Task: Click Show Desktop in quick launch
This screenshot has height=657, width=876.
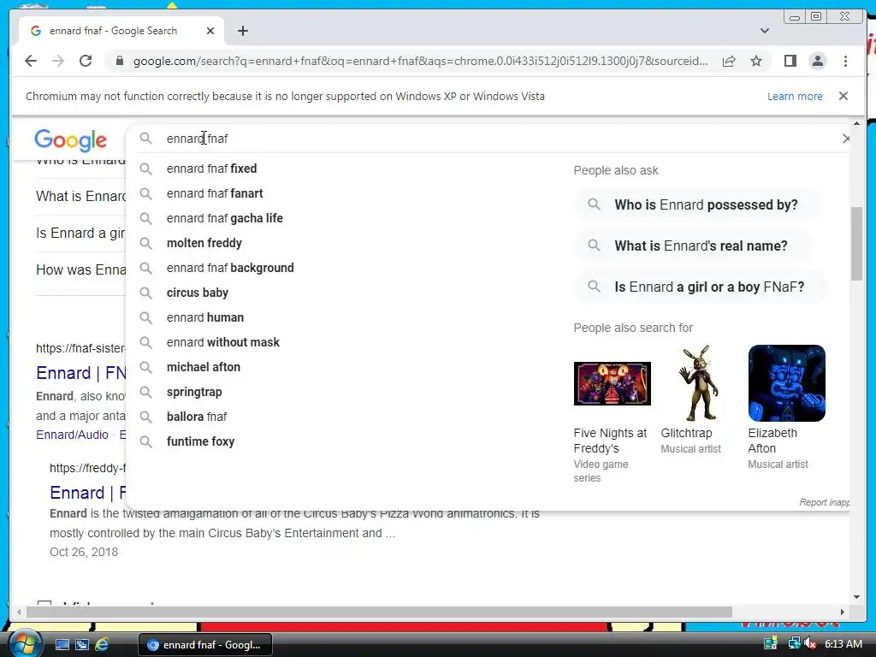Action: tap(62, 645)
